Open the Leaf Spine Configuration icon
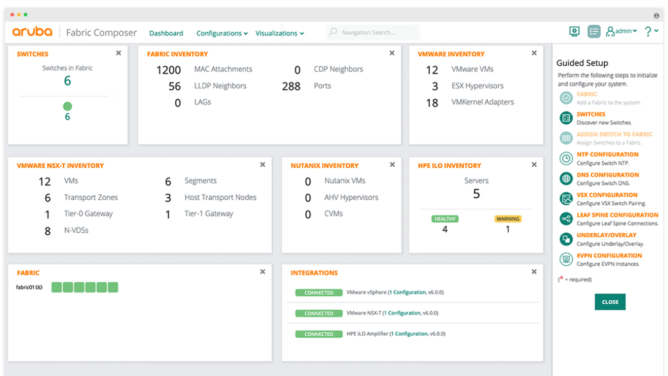The height and width of the screenshot is (376, 668). click(566, 219)
